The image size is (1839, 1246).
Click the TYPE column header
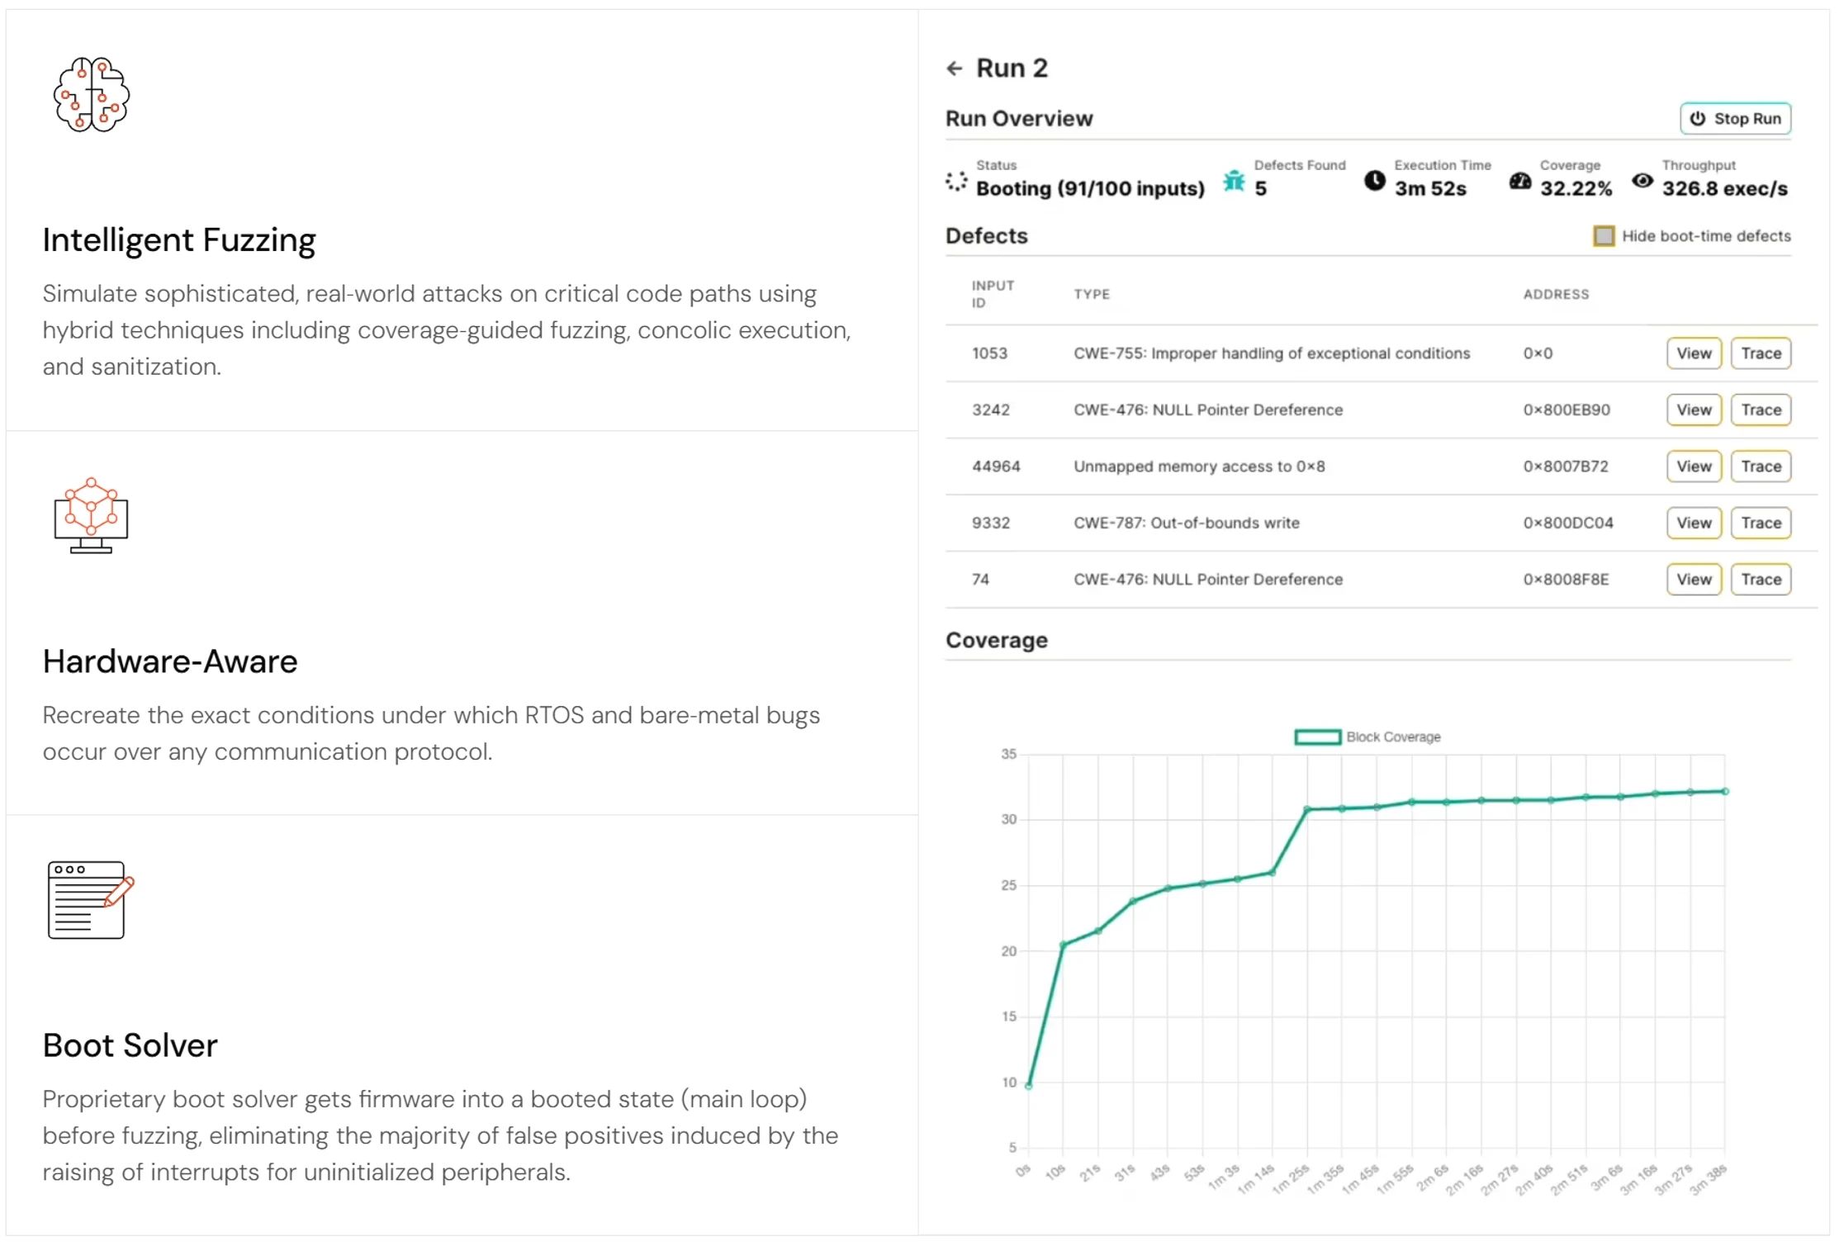pyautogui.click(x=1092, y=294)
